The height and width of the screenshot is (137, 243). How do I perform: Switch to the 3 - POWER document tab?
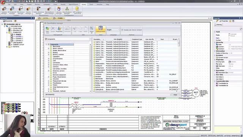pos(58,18)
